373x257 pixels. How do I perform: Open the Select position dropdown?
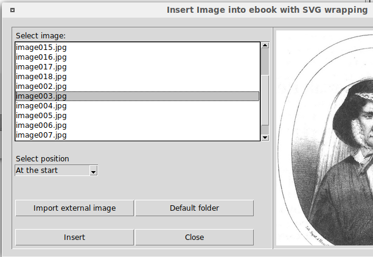(57, 171)
